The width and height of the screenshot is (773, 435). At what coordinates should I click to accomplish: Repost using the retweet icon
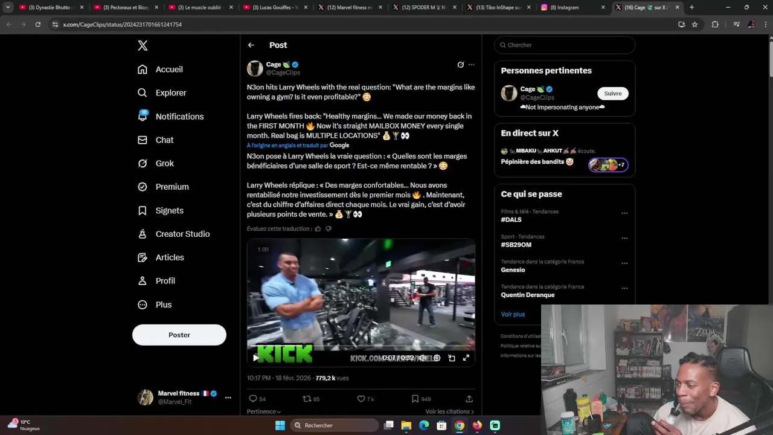click(x=307, y=399)
